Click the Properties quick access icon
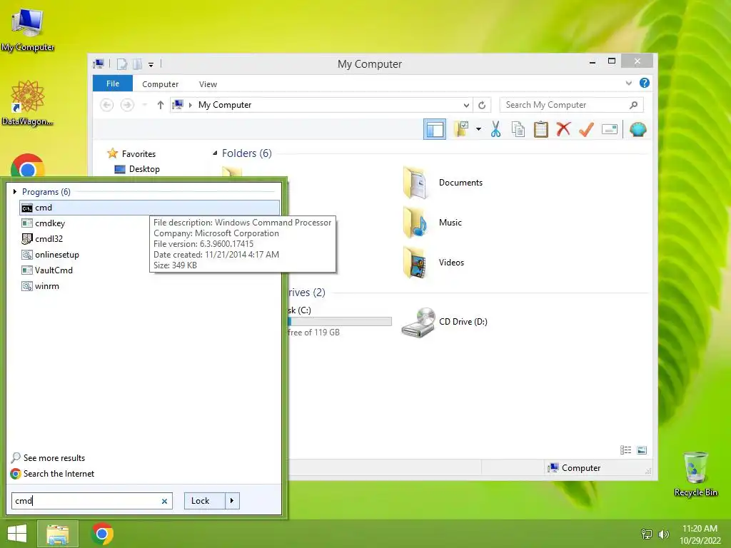The height and width of the screenshot is (548, 731). pyautogui.click(x=121, y=64)
